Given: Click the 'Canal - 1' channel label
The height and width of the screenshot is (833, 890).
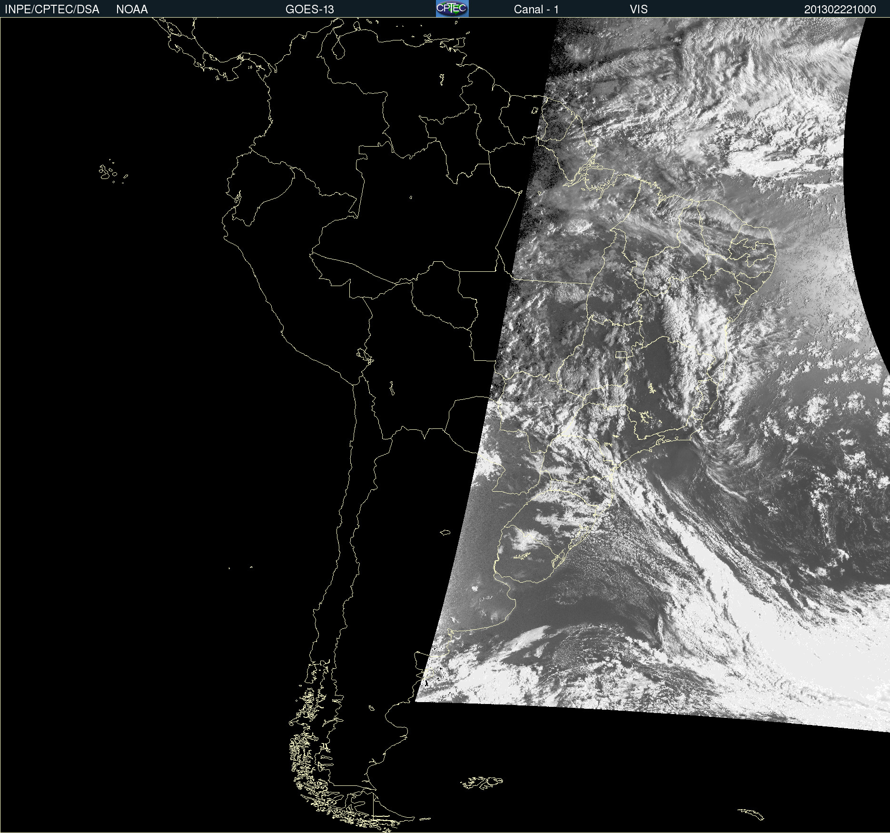Looking at the screenshot, I should [x=536, y=10].
